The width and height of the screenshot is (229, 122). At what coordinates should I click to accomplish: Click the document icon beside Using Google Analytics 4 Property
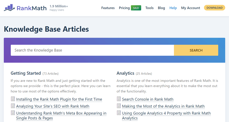(119, 113)
